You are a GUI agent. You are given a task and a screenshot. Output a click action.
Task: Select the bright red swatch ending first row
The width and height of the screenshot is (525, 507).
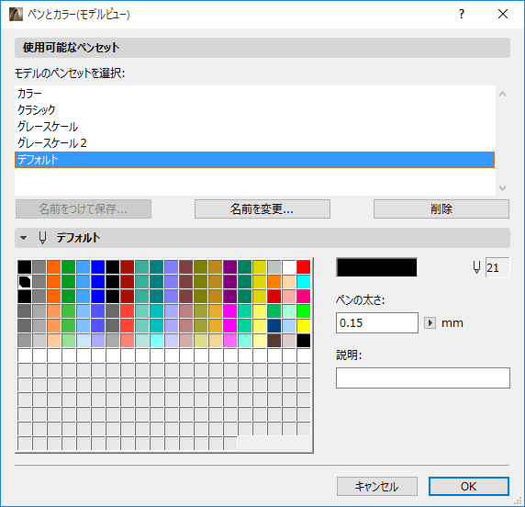[304, 267]
